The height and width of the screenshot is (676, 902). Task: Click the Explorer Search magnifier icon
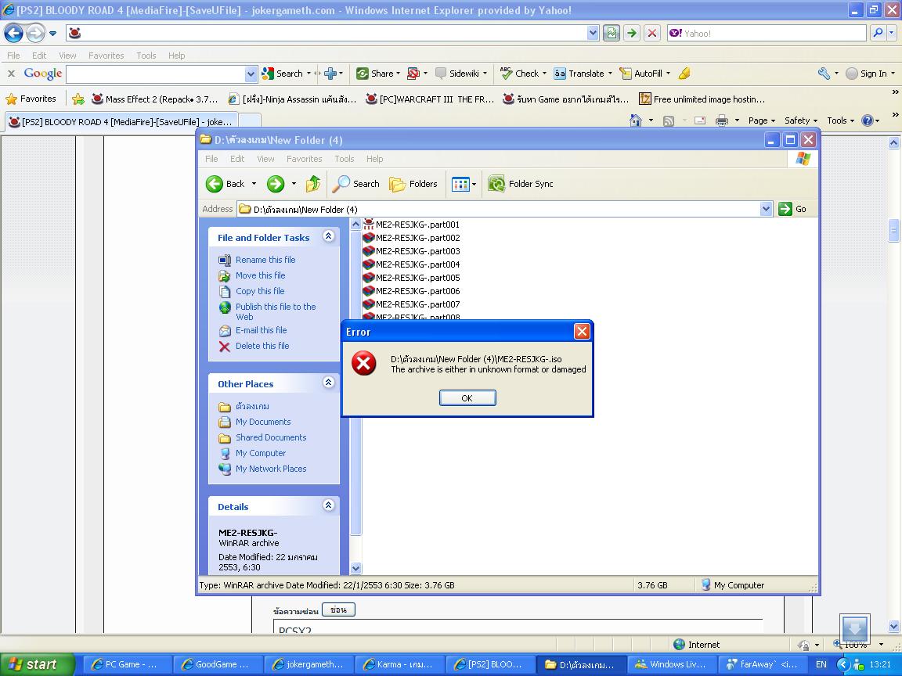(x=341, y=184)
